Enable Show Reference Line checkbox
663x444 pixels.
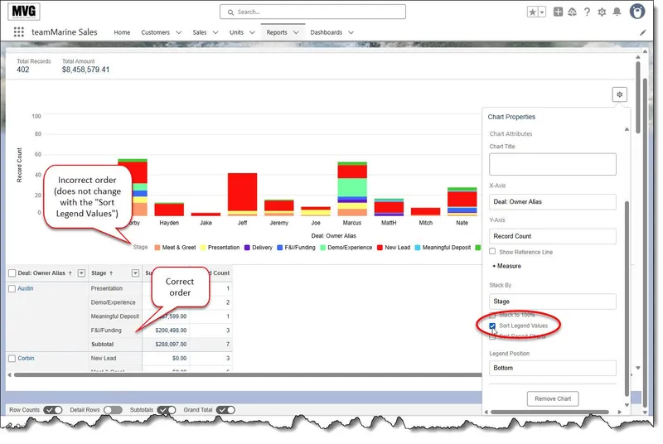(x=492, y=251)
